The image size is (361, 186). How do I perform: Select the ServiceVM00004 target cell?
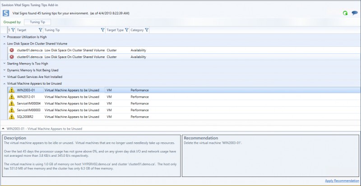coord(29,104)
